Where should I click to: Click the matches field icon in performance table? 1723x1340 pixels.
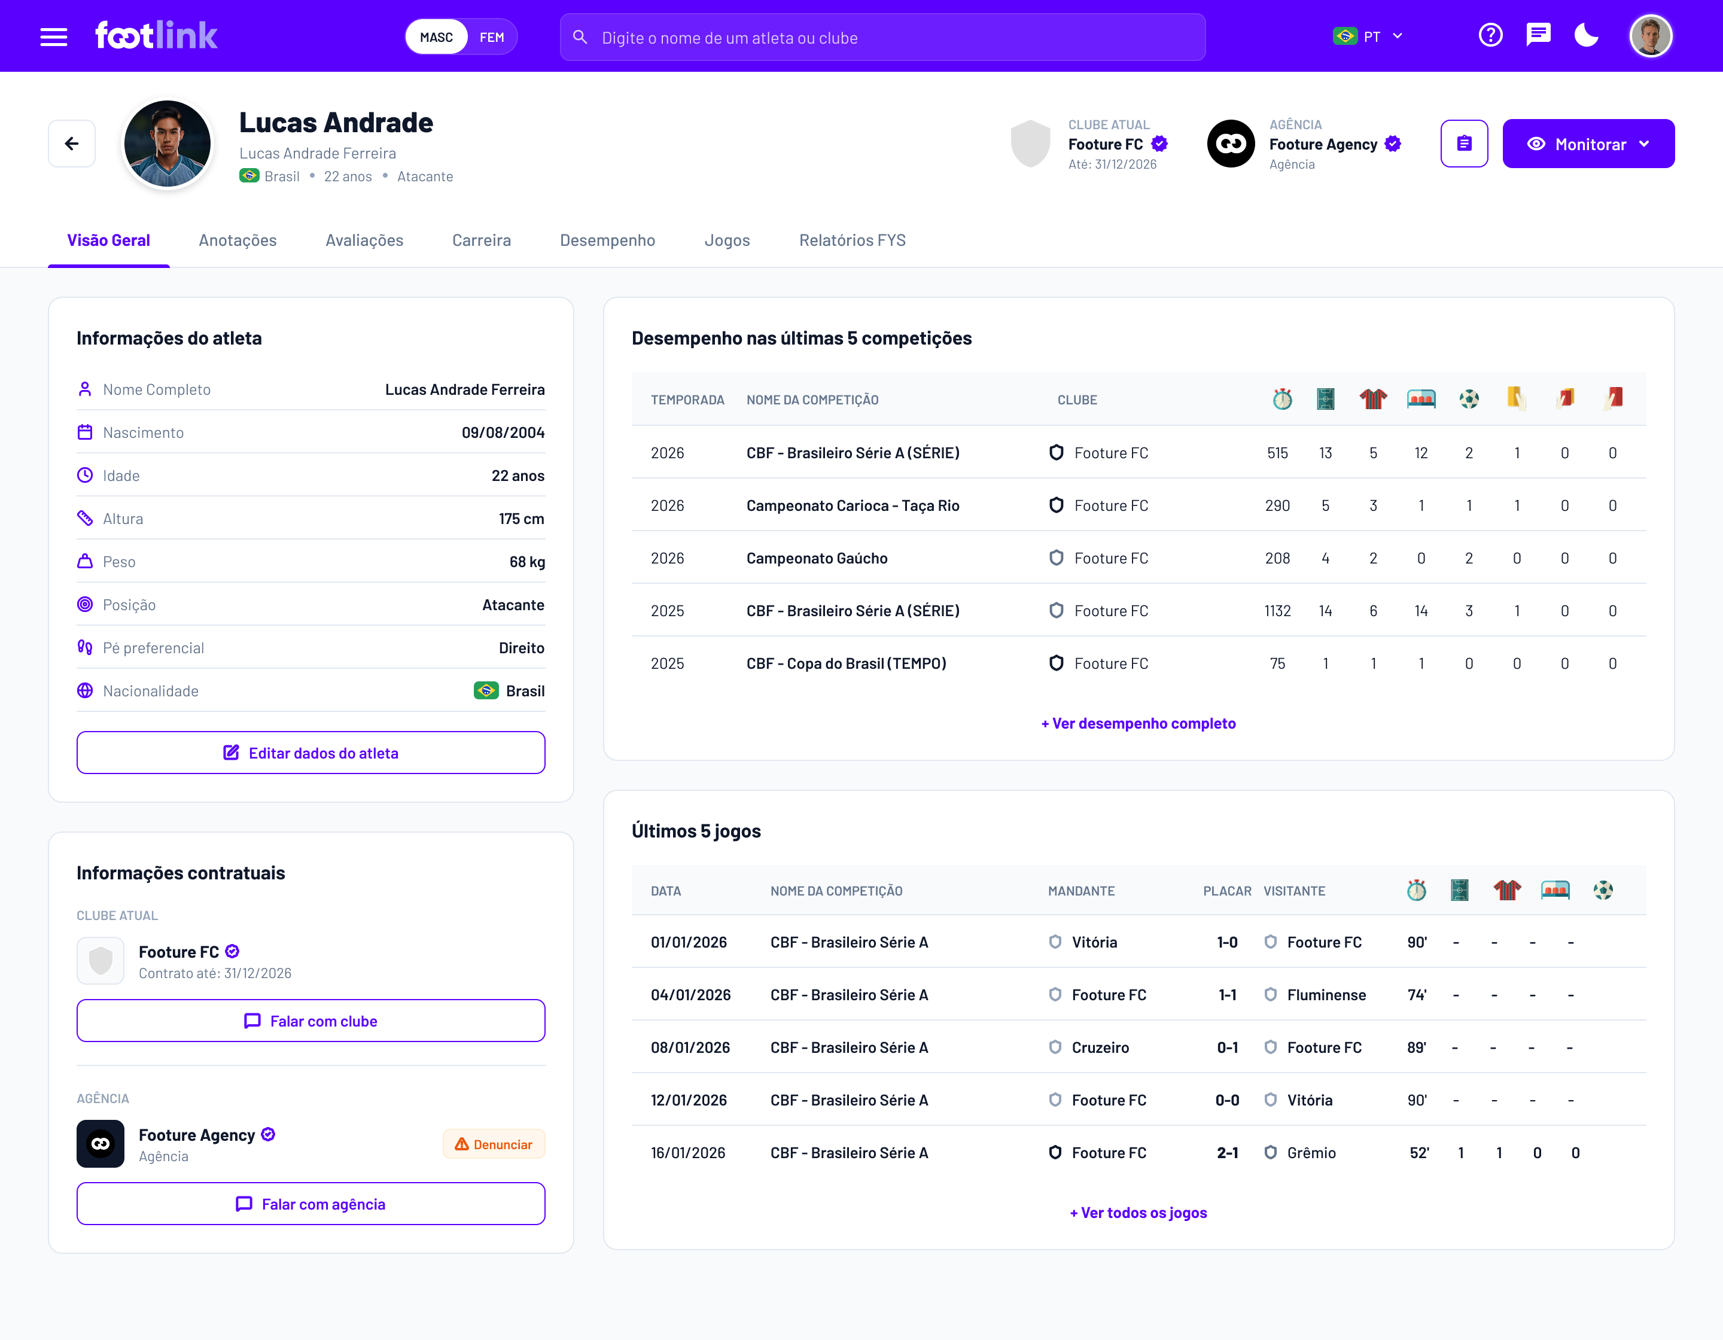point(1325,399)
